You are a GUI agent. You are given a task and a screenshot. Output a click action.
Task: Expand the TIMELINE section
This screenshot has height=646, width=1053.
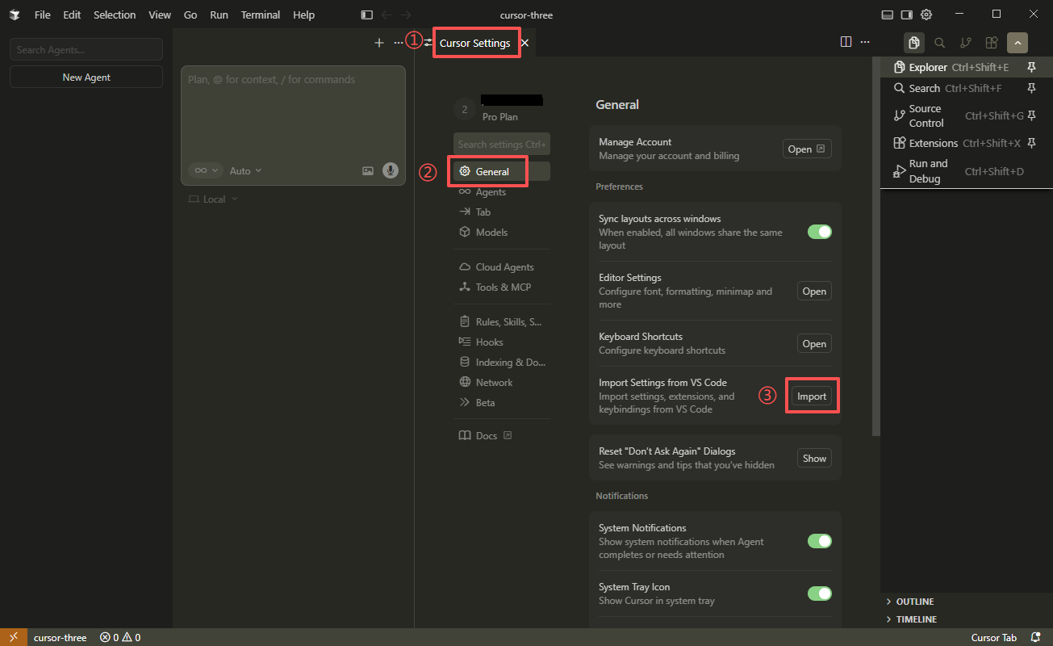pyautogui.click(x=916, y=619)
